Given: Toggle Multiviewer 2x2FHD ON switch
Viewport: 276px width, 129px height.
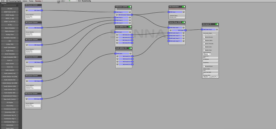Looking at the screenshot, I should pos(130,7).
